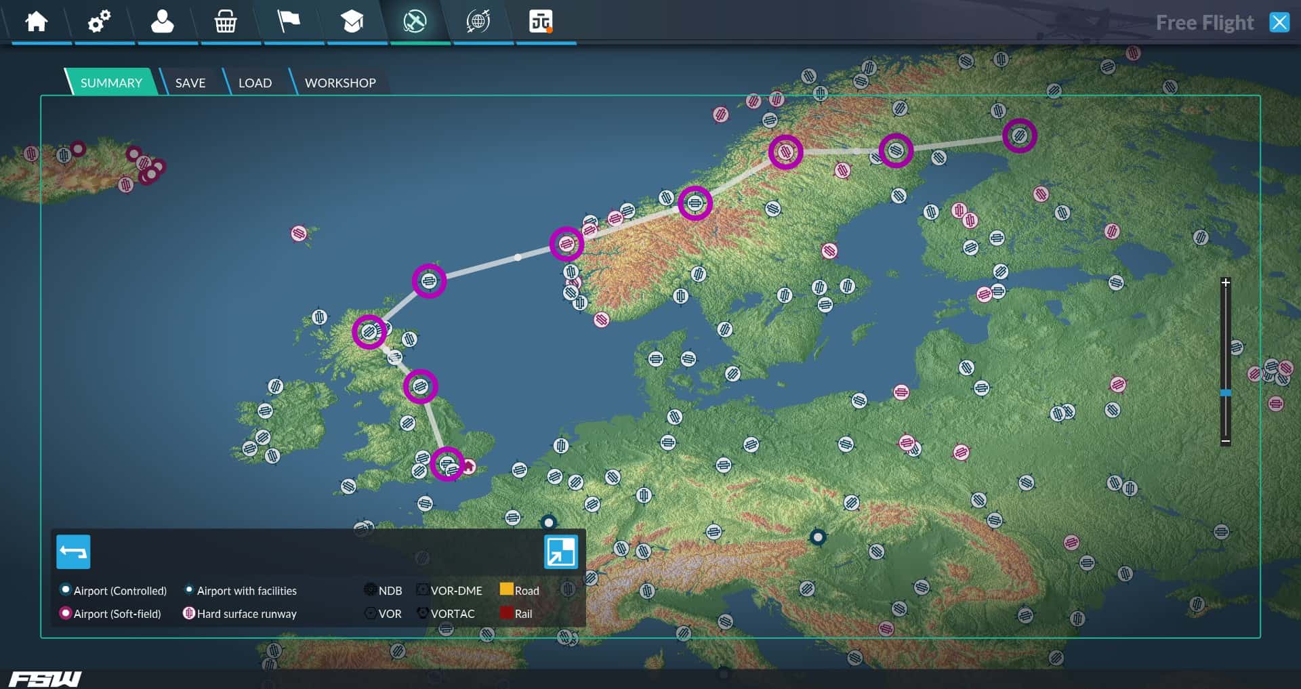1301x689 pixels.
Task: Zoom in with the plus button
Action: pos(1226,283)
